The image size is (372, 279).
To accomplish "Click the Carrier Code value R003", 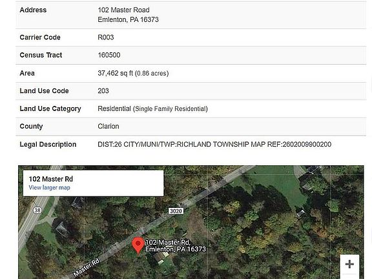I will (106, 37).
